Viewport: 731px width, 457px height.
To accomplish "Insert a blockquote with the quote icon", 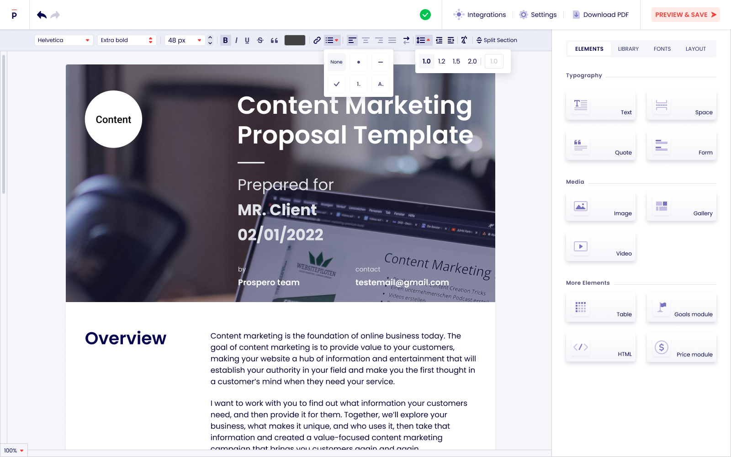I will click(x=274, y=40).
